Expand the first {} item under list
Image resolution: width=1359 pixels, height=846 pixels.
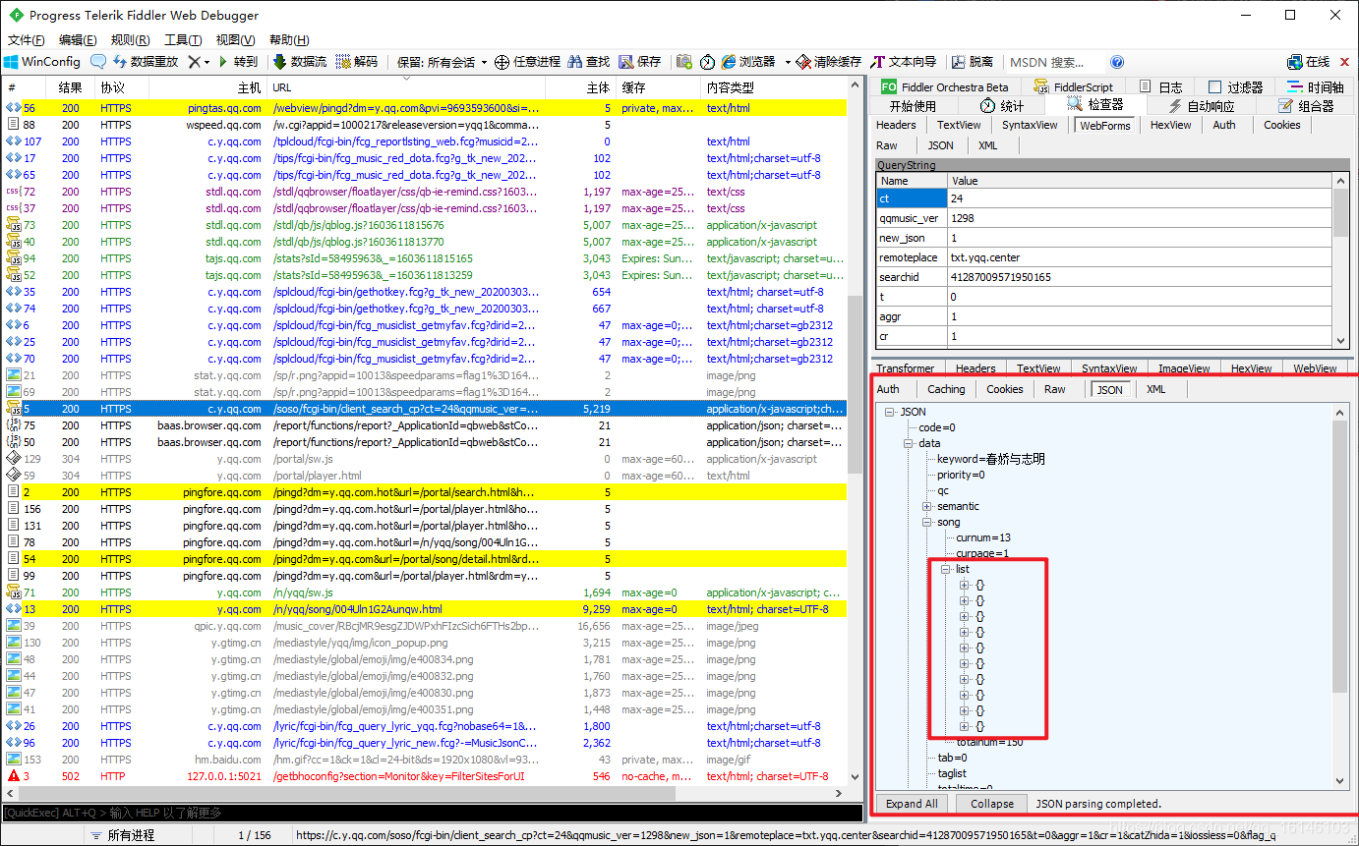coord(965,585)
